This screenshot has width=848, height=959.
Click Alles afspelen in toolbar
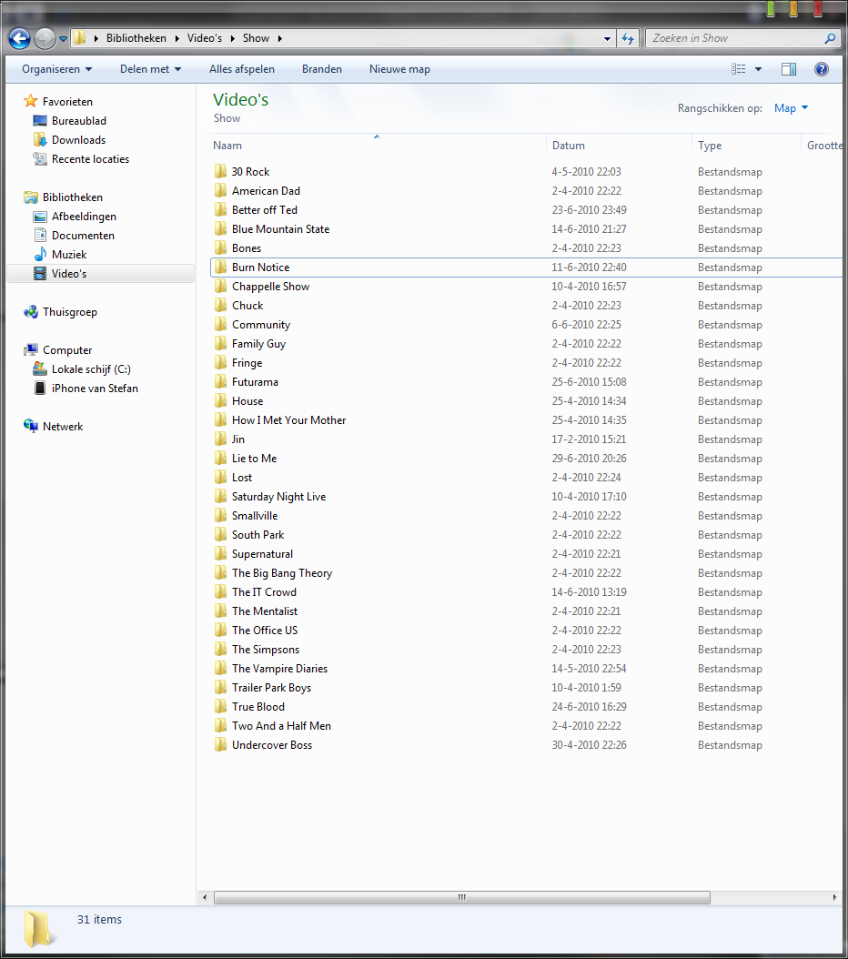[241, 69]
